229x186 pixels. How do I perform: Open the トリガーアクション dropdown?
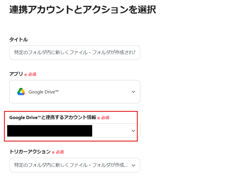[74, 165]
